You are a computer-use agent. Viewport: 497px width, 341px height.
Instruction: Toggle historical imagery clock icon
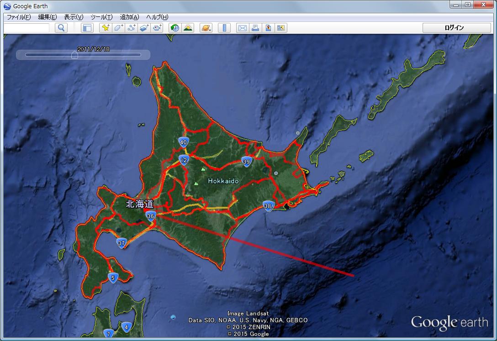point(174,28)
